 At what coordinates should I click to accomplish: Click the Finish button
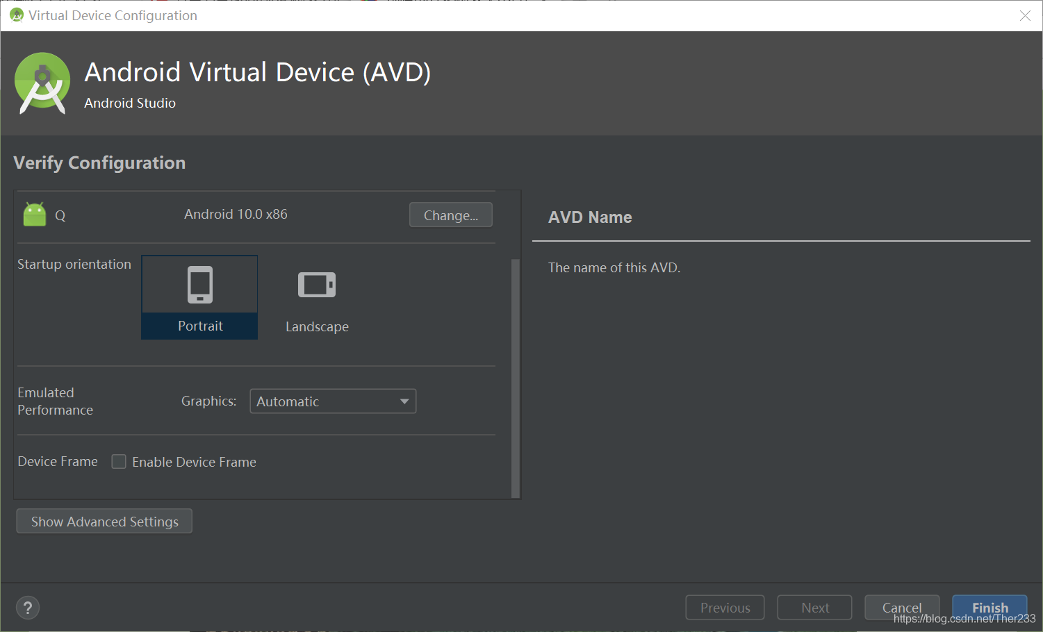pyautogui.click(x=989, y=608)
